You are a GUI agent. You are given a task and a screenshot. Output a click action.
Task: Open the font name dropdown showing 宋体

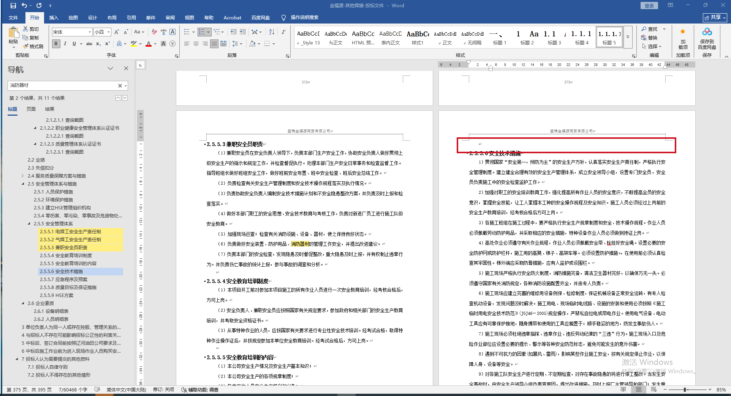tap(90, 32)
